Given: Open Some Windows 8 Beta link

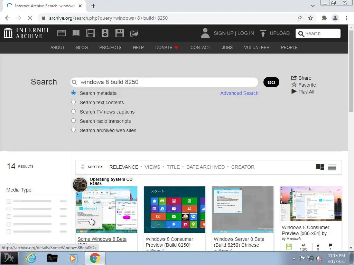Looking at the screenshot, I should [102, 239].
